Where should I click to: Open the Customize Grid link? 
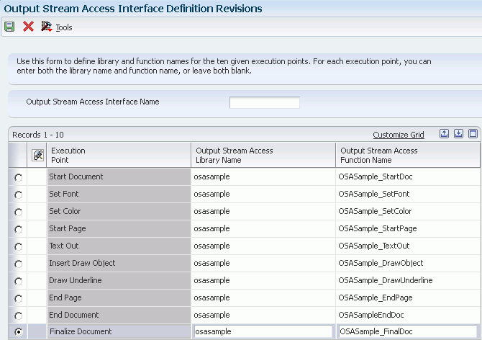click(398, 135)
